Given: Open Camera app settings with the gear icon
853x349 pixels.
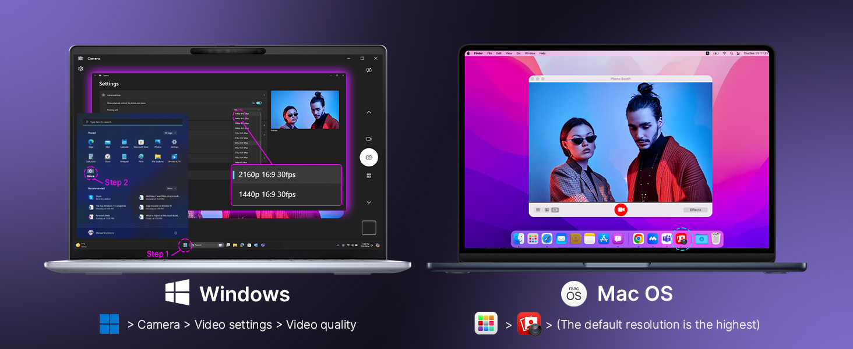Looking at the screenshot, I should (80, 69).
